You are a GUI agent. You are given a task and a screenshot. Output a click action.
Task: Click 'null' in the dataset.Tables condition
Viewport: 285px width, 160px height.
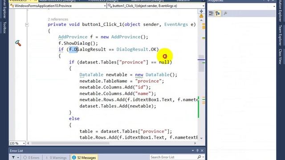[x=164, y=62]
